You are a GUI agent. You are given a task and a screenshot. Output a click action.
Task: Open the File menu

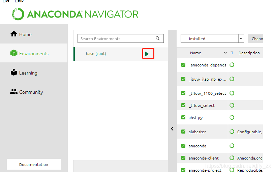click(x=6, y=1)
